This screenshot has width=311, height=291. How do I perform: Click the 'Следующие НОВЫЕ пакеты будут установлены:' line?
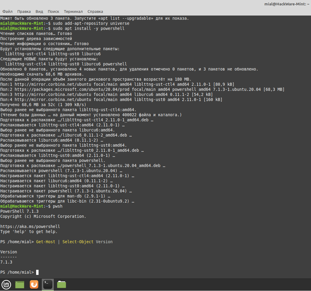(49, 59)
